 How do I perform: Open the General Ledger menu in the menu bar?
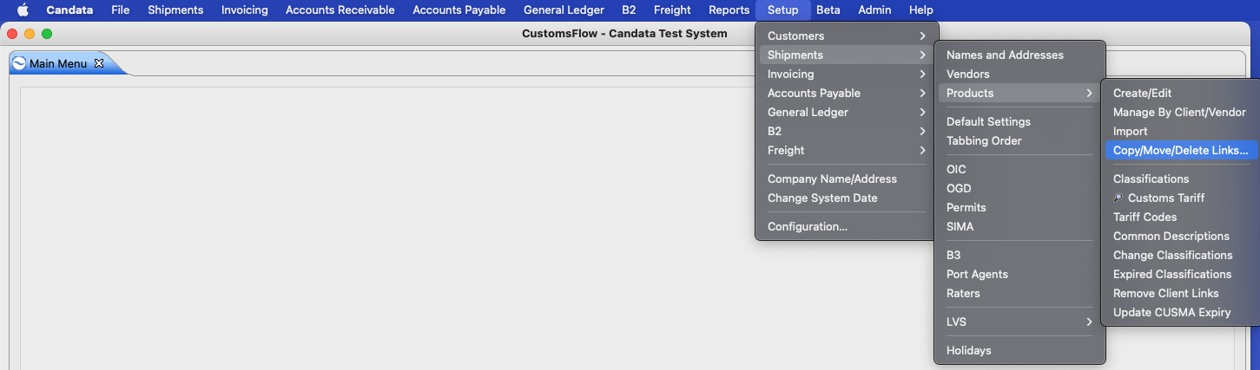point(564,10)
